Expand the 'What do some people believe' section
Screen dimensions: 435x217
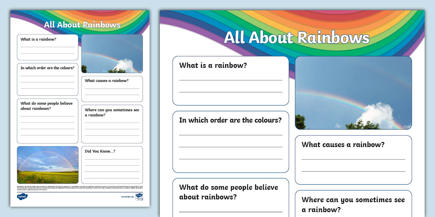(x=230, y=197)
